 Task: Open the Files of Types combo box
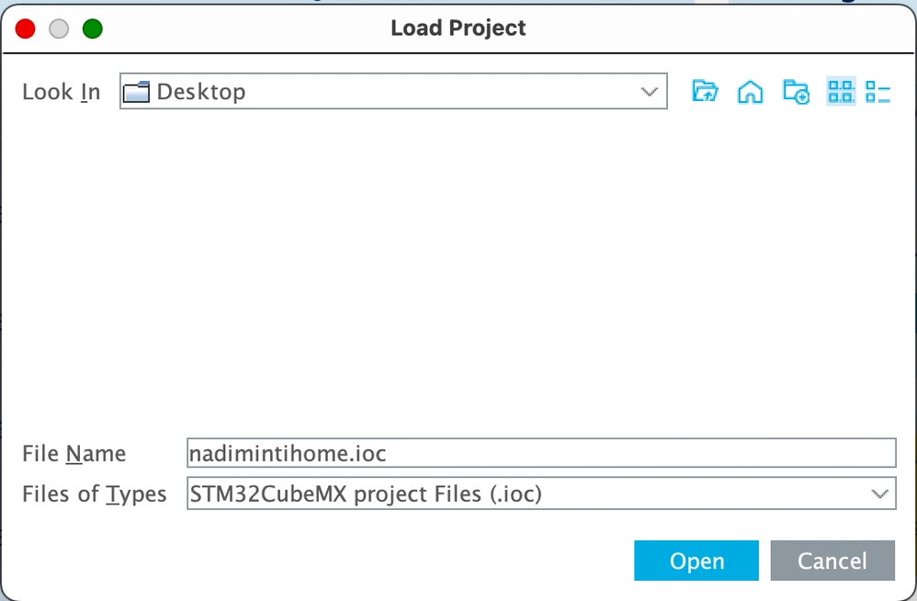click(541, 493)
